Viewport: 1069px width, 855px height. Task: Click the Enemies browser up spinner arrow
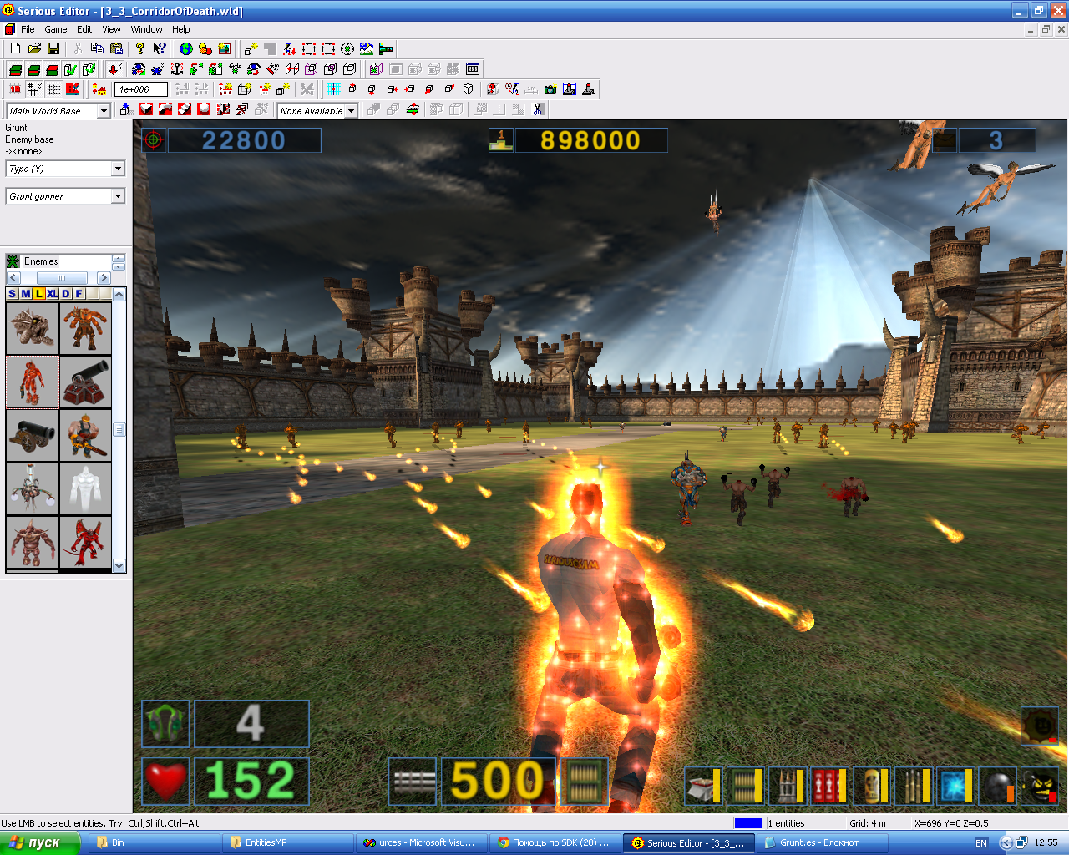pyautogui.click(x=119, y=258)
